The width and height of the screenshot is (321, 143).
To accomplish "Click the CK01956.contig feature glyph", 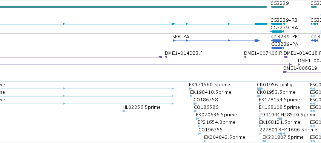I will pyautogui.click(x=260, y=89).
